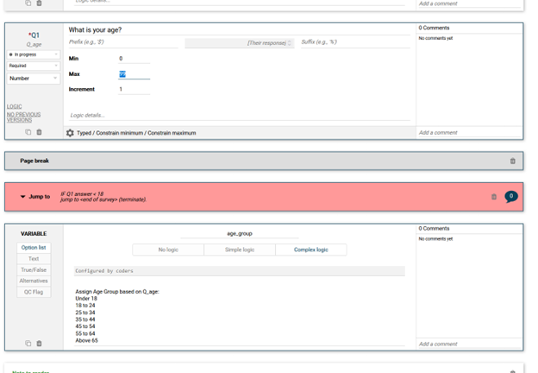Select No logic for age_group variable
This screenshot has height=373, width=538.
[x=168, y=250]
